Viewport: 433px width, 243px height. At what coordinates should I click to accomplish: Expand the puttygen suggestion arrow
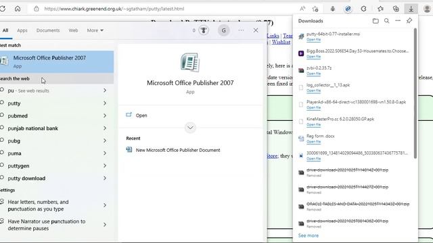tap(105, 165)
